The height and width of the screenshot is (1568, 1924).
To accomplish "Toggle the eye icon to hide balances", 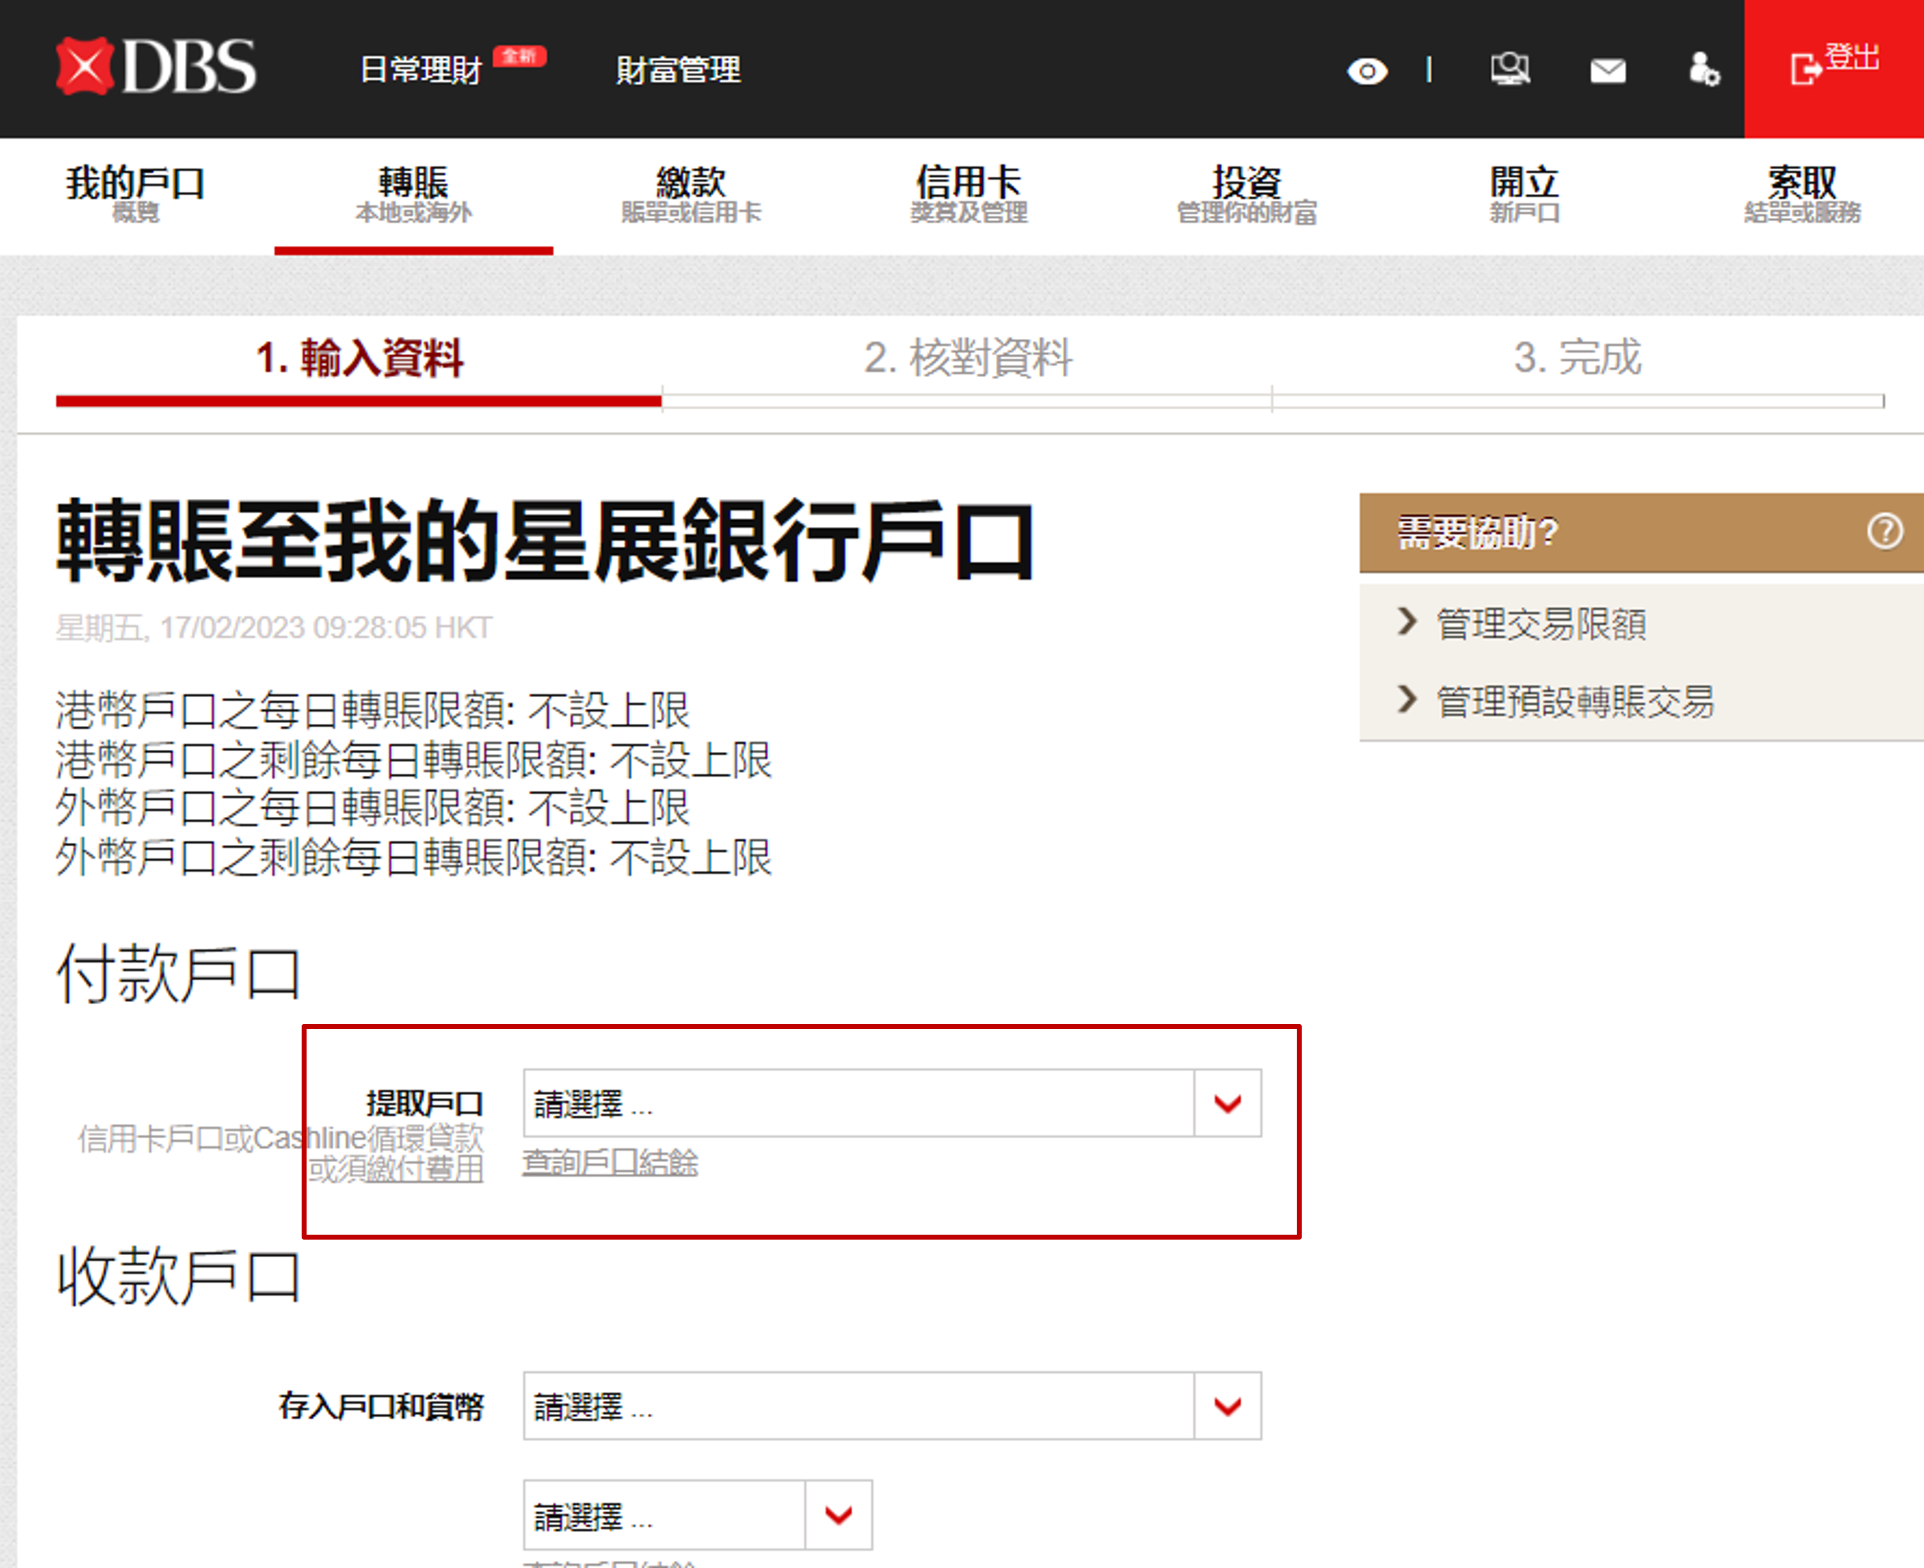I will tap(1367, 70).
